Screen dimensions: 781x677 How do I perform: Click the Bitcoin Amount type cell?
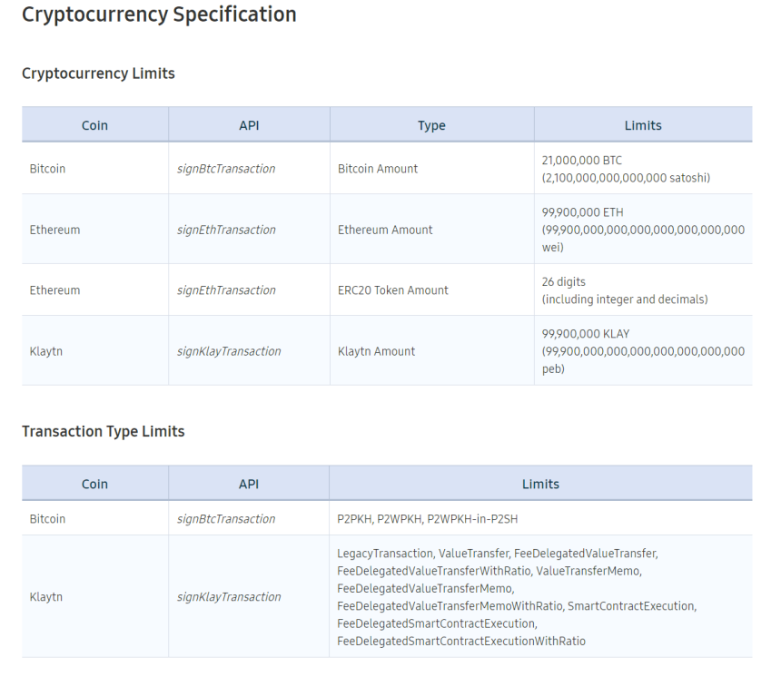coord(378,169)
